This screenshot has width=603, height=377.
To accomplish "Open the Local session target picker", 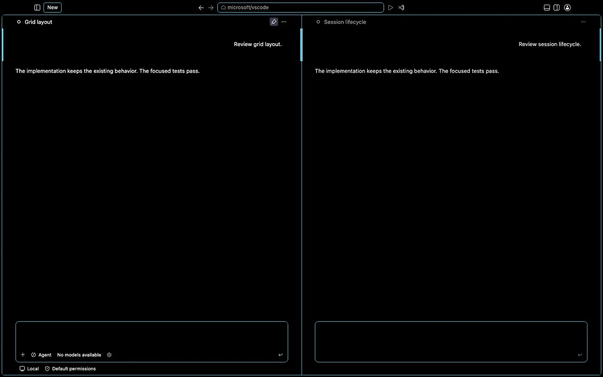I will (29, 369).
